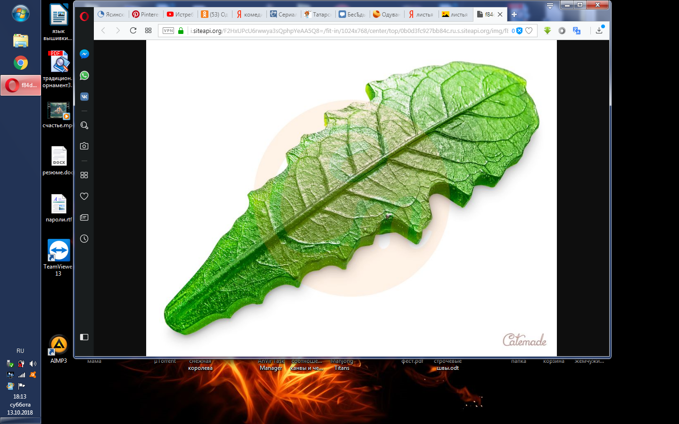Open Messenger in the Opera sidebar
The image size is (679, 424).
click(84, 54)
